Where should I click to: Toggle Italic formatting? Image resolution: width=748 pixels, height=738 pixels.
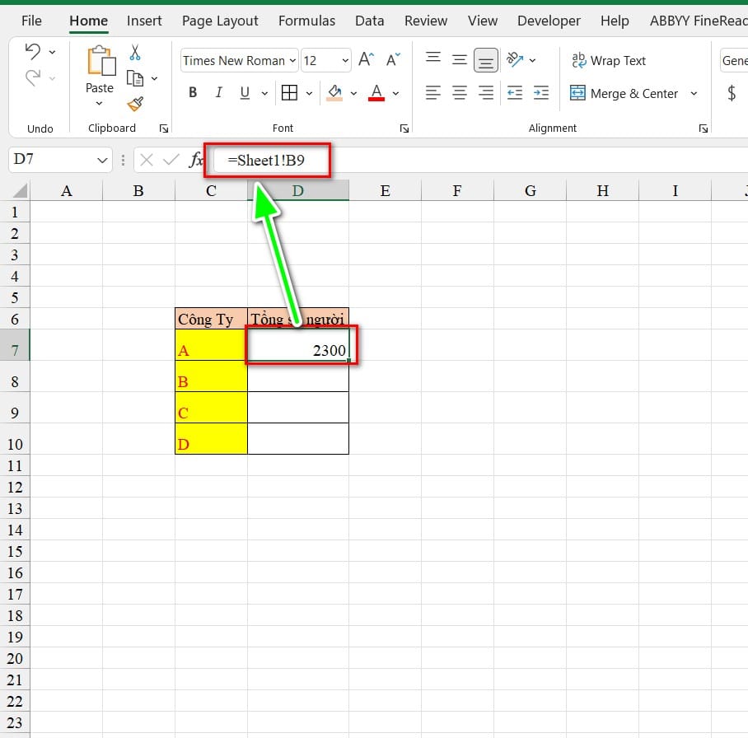pos(218,93)
